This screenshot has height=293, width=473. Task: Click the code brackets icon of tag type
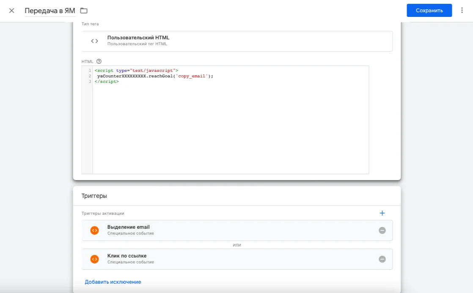click(95, 41)
